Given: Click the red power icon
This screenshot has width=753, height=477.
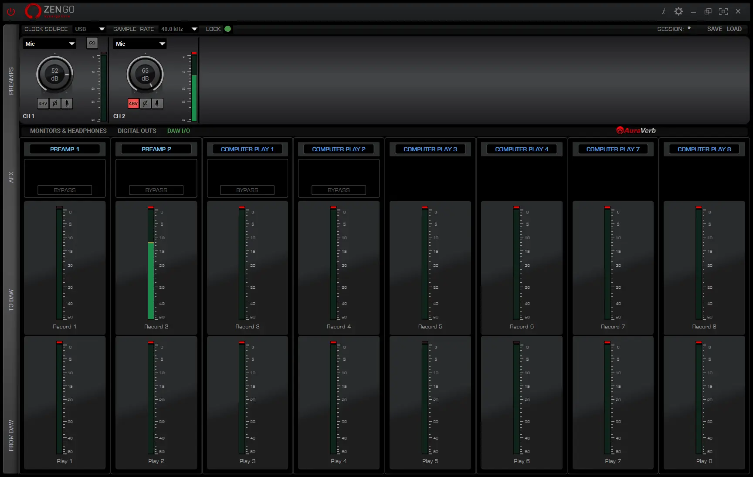Looking at the screenshot, I should coord(11,12).
